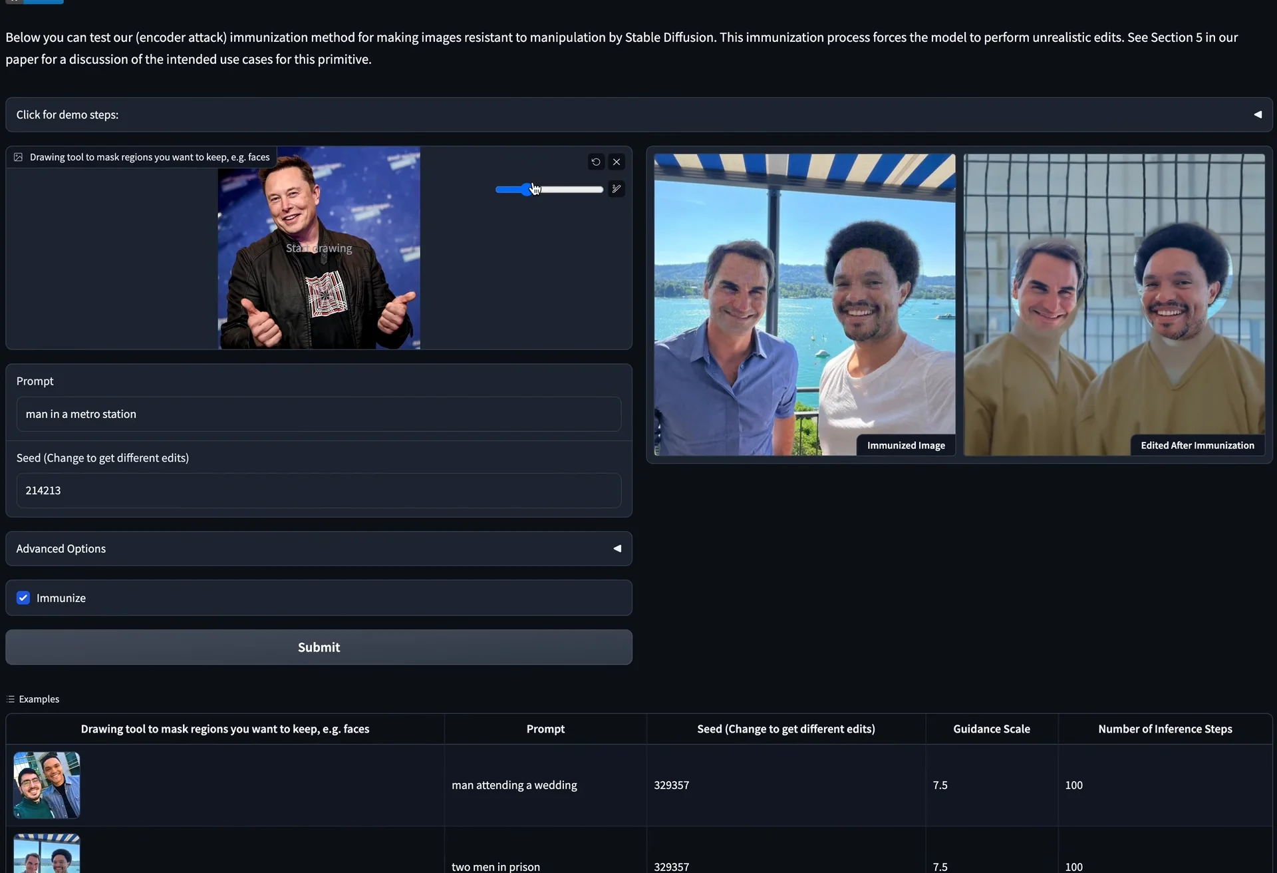Click the Examples list icon
This screenshot has height=873, width=1277.
(11, 699)
